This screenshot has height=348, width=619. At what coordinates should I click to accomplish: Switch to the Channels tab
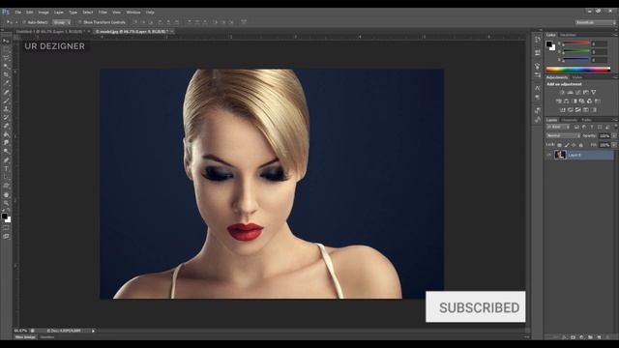pyautogui.click(x=570, y=120)
